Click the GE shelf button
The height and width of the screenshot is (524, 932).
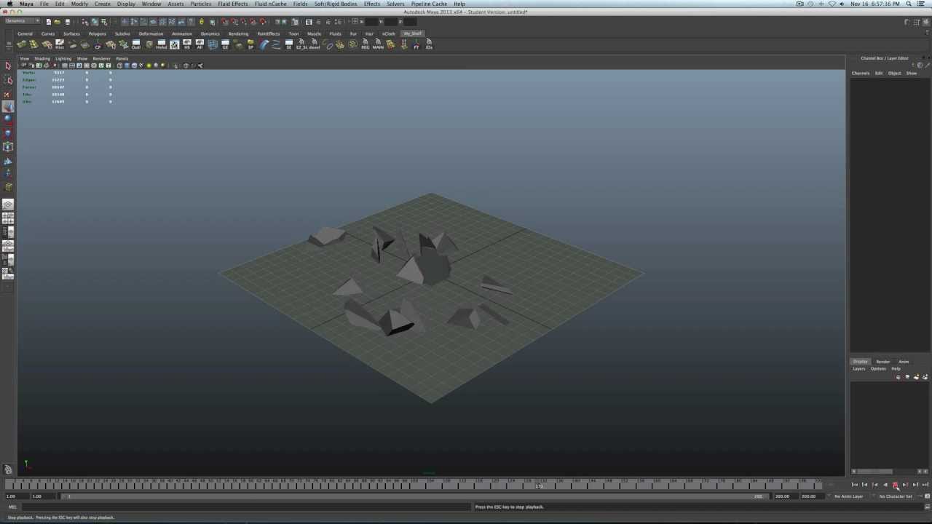226,44
